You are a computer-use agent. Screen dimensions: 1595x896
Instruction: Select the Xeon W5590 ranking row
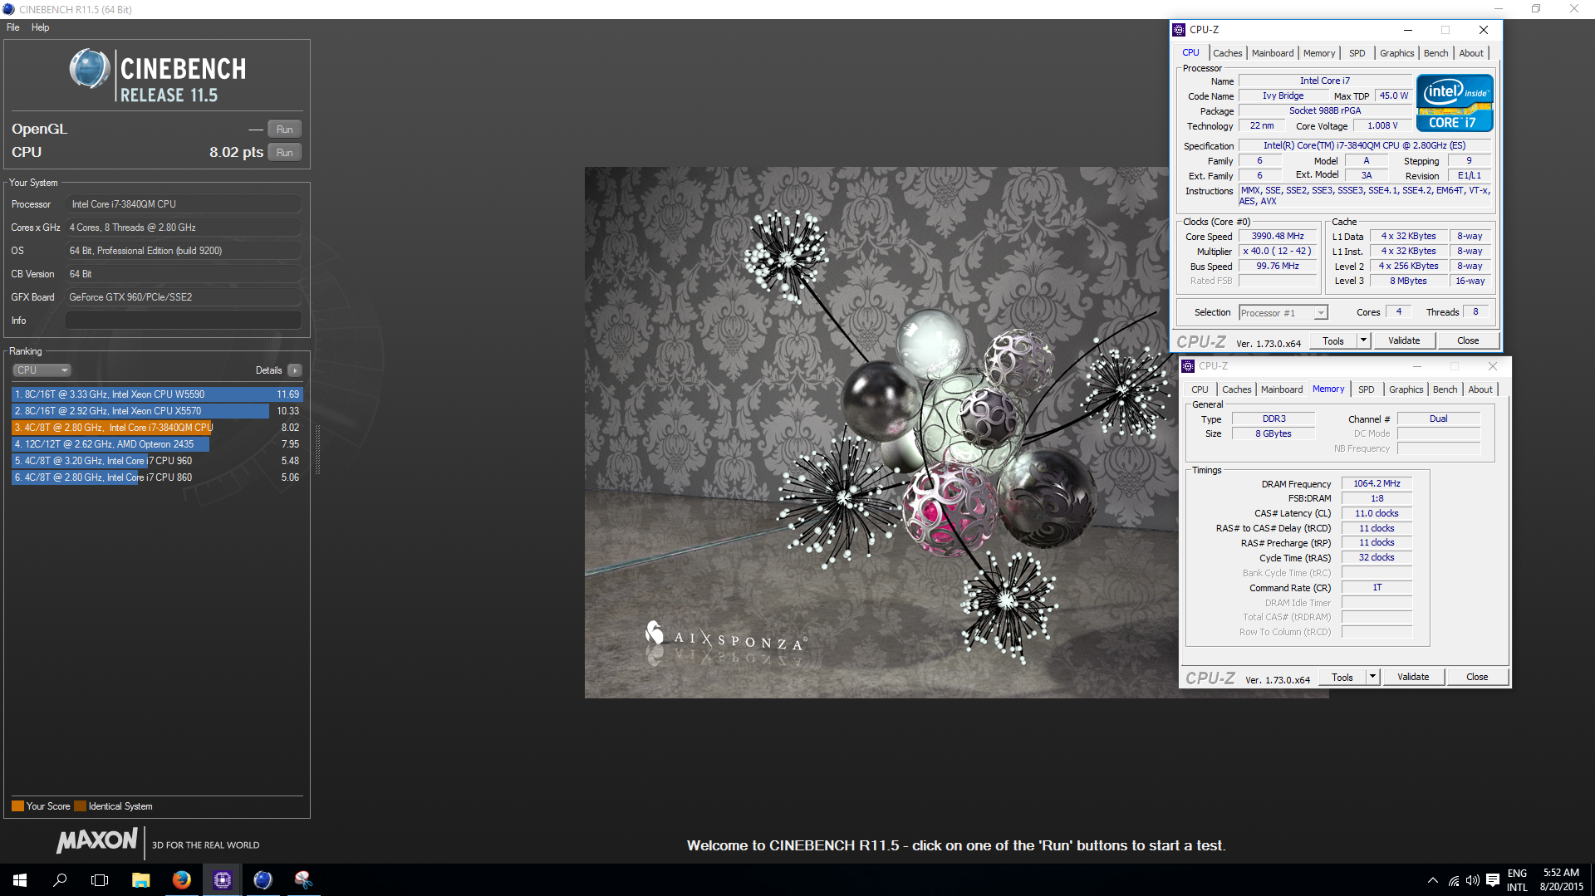[157, 394]
